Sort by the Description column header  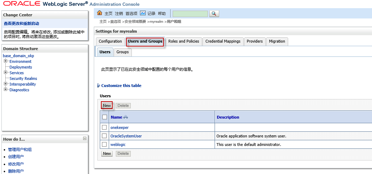pos(228,117)
